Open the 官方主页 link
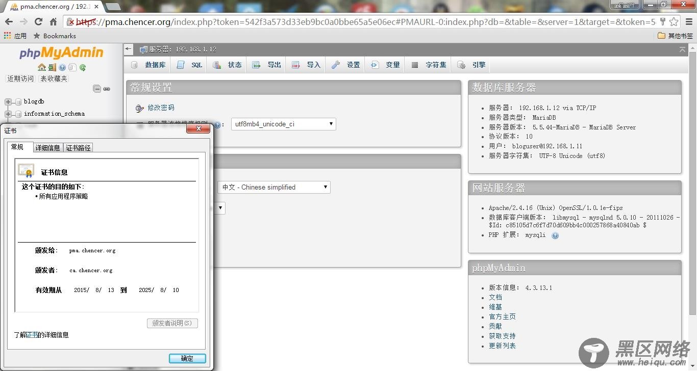The height and width of the screenshot is (371, 697). click(502, 316)
